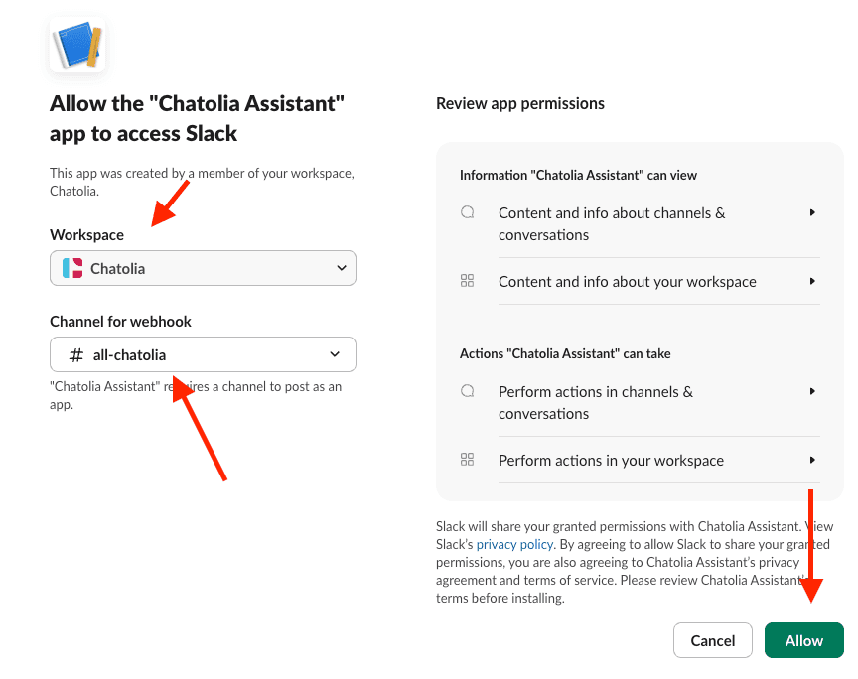The image size is (858, 679).
Task: Click the magnifying glass beside channel actions permission
Action: coord(468,391)
